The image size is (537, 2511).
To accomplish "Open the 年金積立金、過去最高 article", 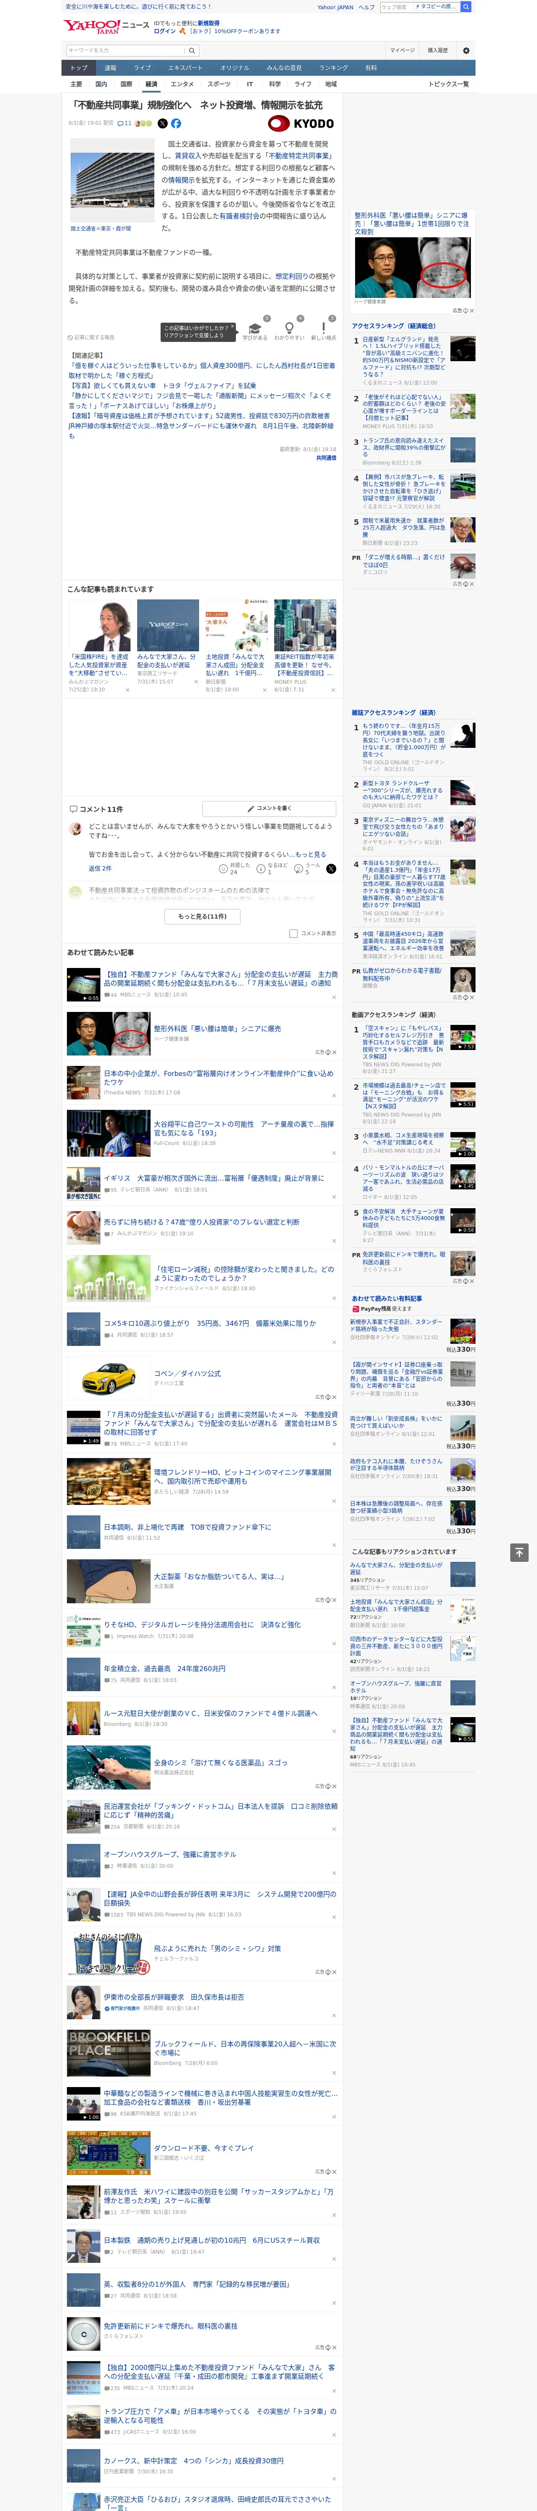I will (165, 1669).
